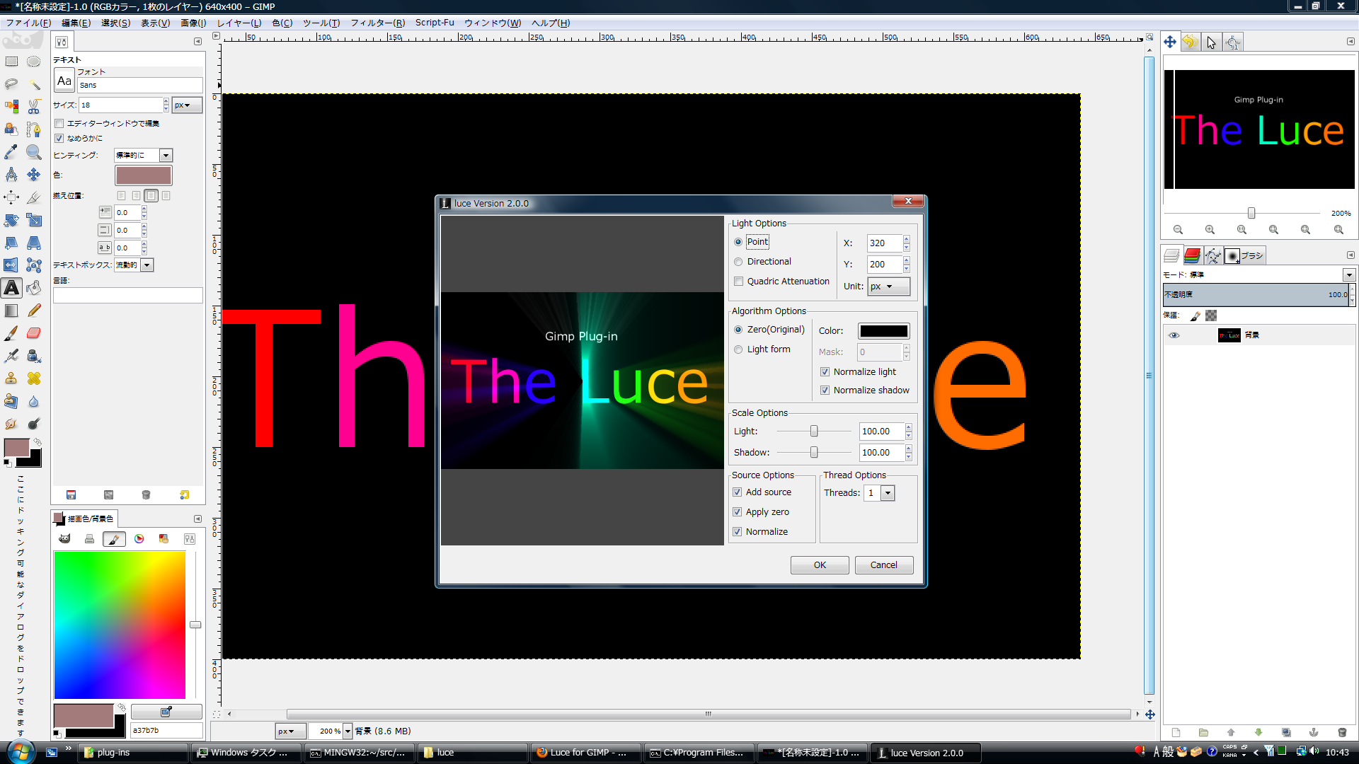Open the Unit px dropdown in luce dialog
The width and height of the screenshot is (1359, 764).
click(x=888, y=286)
